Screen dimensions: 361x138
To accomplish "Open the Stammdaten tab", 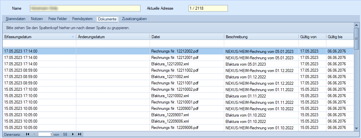I will click(15, 19).
